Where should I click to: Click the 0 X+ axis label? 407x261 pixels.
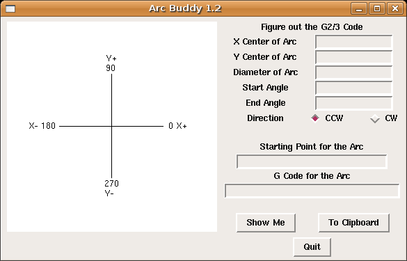177,126
